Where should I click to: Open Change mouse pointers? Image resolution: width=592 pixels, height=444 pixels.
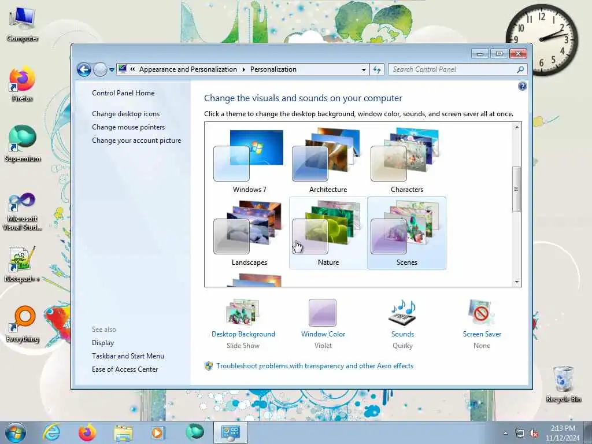pos(128,127)
